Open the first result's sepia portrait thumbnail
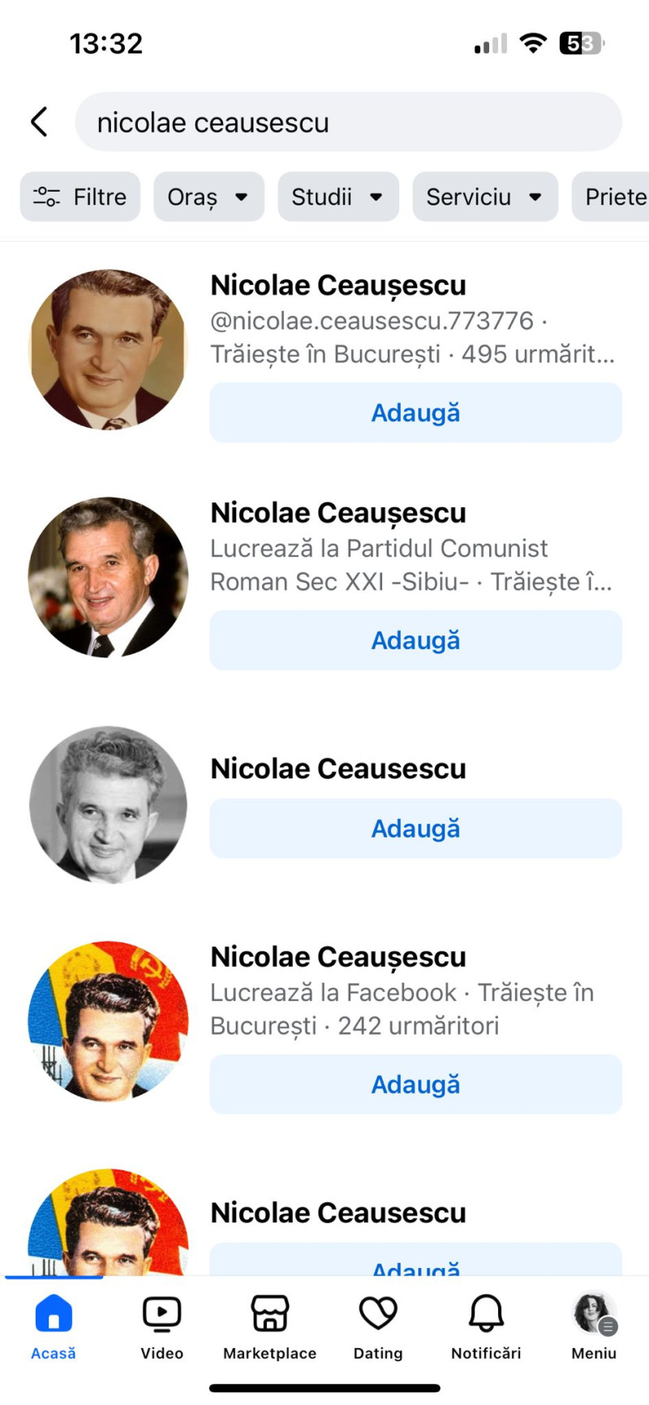The width and height of the screenshot is (649, 1405). [x=108, y=349]
